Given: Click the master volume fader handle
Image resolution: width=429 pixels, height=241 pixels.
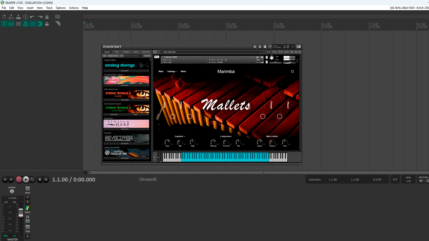Looking at the screenshot, I should [x=21, y=212].
